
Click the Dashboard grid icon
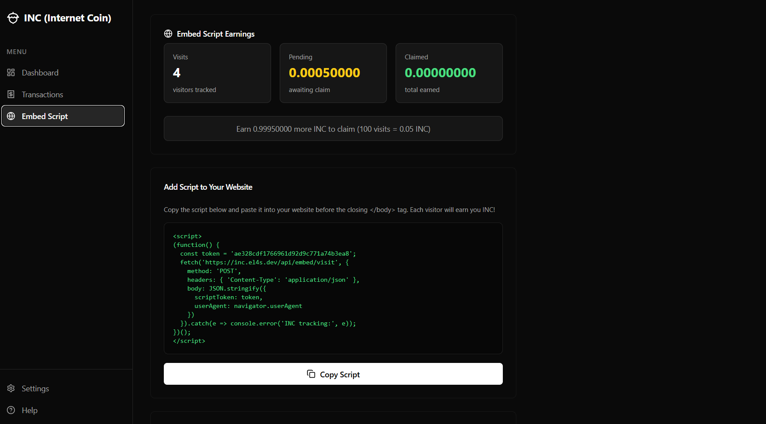click(x=11, y=72)
